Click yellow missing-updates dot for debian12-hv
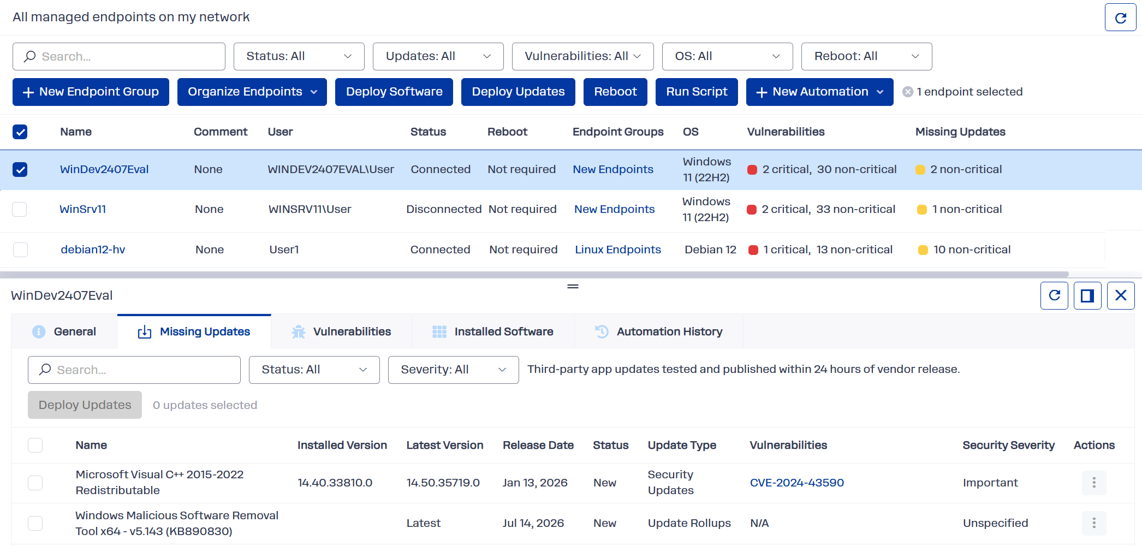The width and height of the screenshot is (1142, 546). tap(923, 250)
